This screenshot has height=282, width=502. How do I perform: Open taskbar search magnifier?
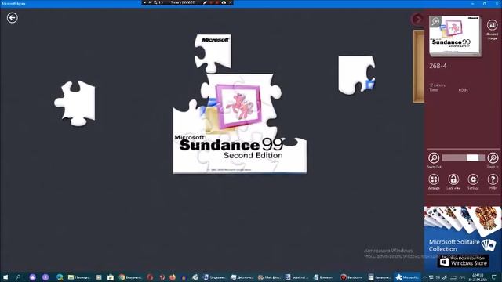point(18,277)
